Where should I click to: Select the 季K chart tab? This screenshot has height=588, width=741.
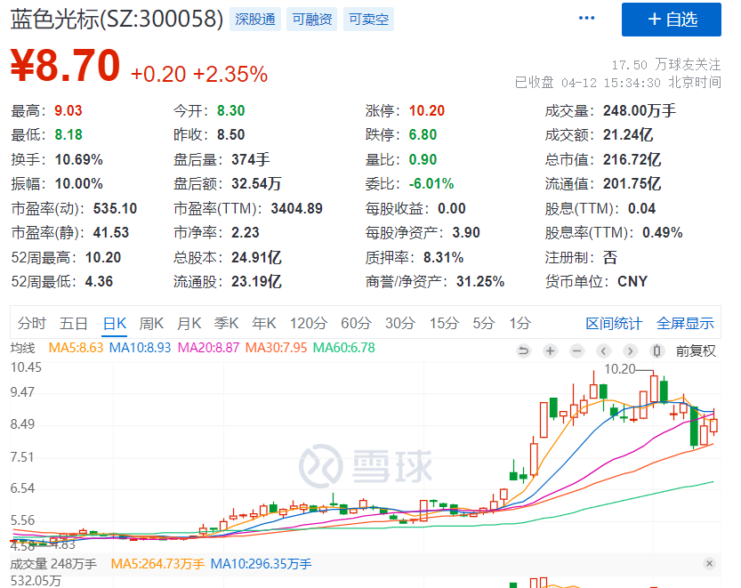(226, 323)
